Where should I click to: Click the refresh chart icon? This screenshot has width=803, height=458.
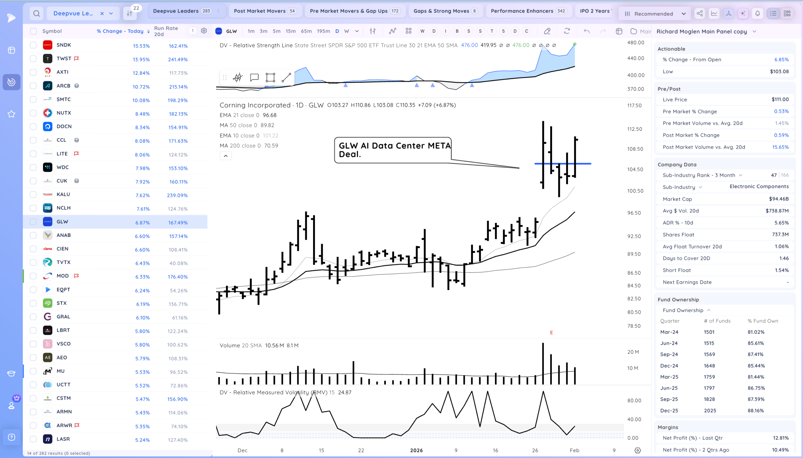(567, 31)
